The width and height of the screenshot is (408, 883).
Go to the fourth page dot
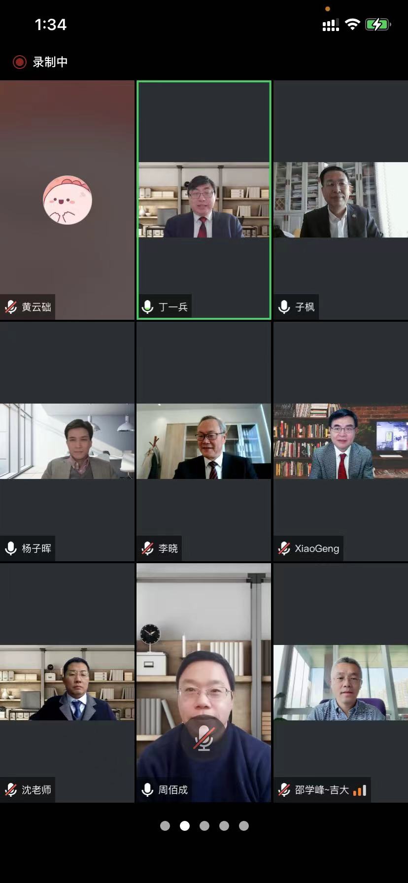(x=224, y=826)
